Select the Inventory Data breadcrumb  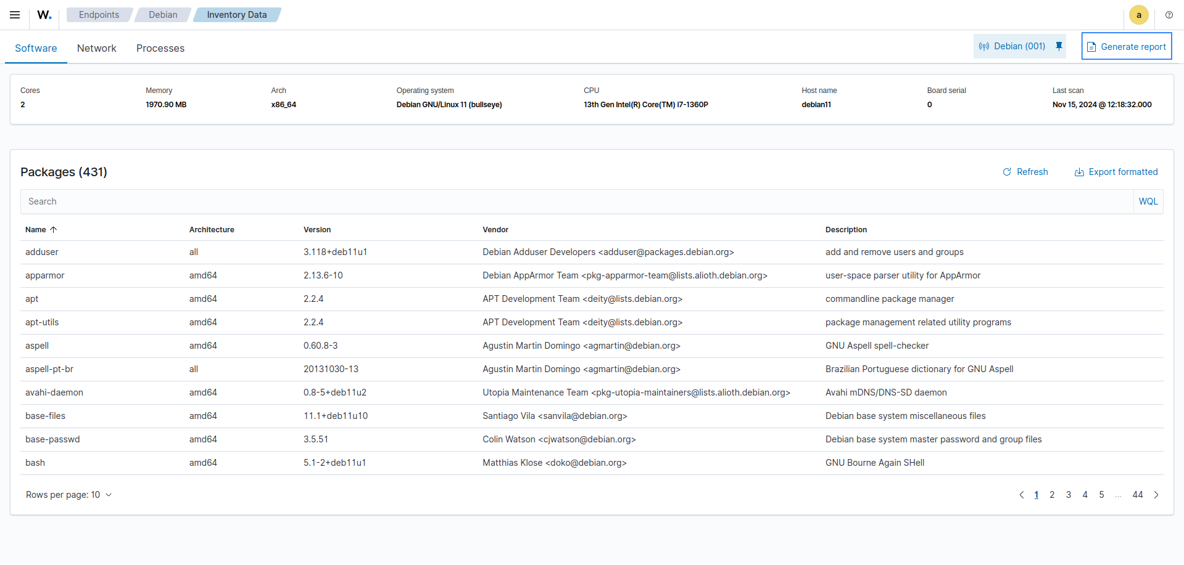237,15
